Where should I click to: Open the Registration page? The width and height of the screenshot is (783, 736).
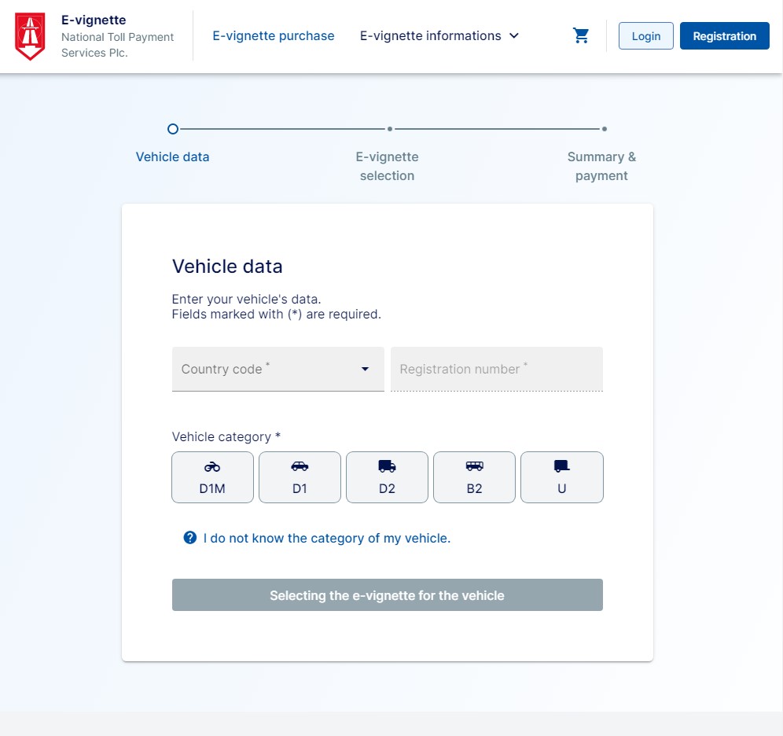tap(724, 36)
